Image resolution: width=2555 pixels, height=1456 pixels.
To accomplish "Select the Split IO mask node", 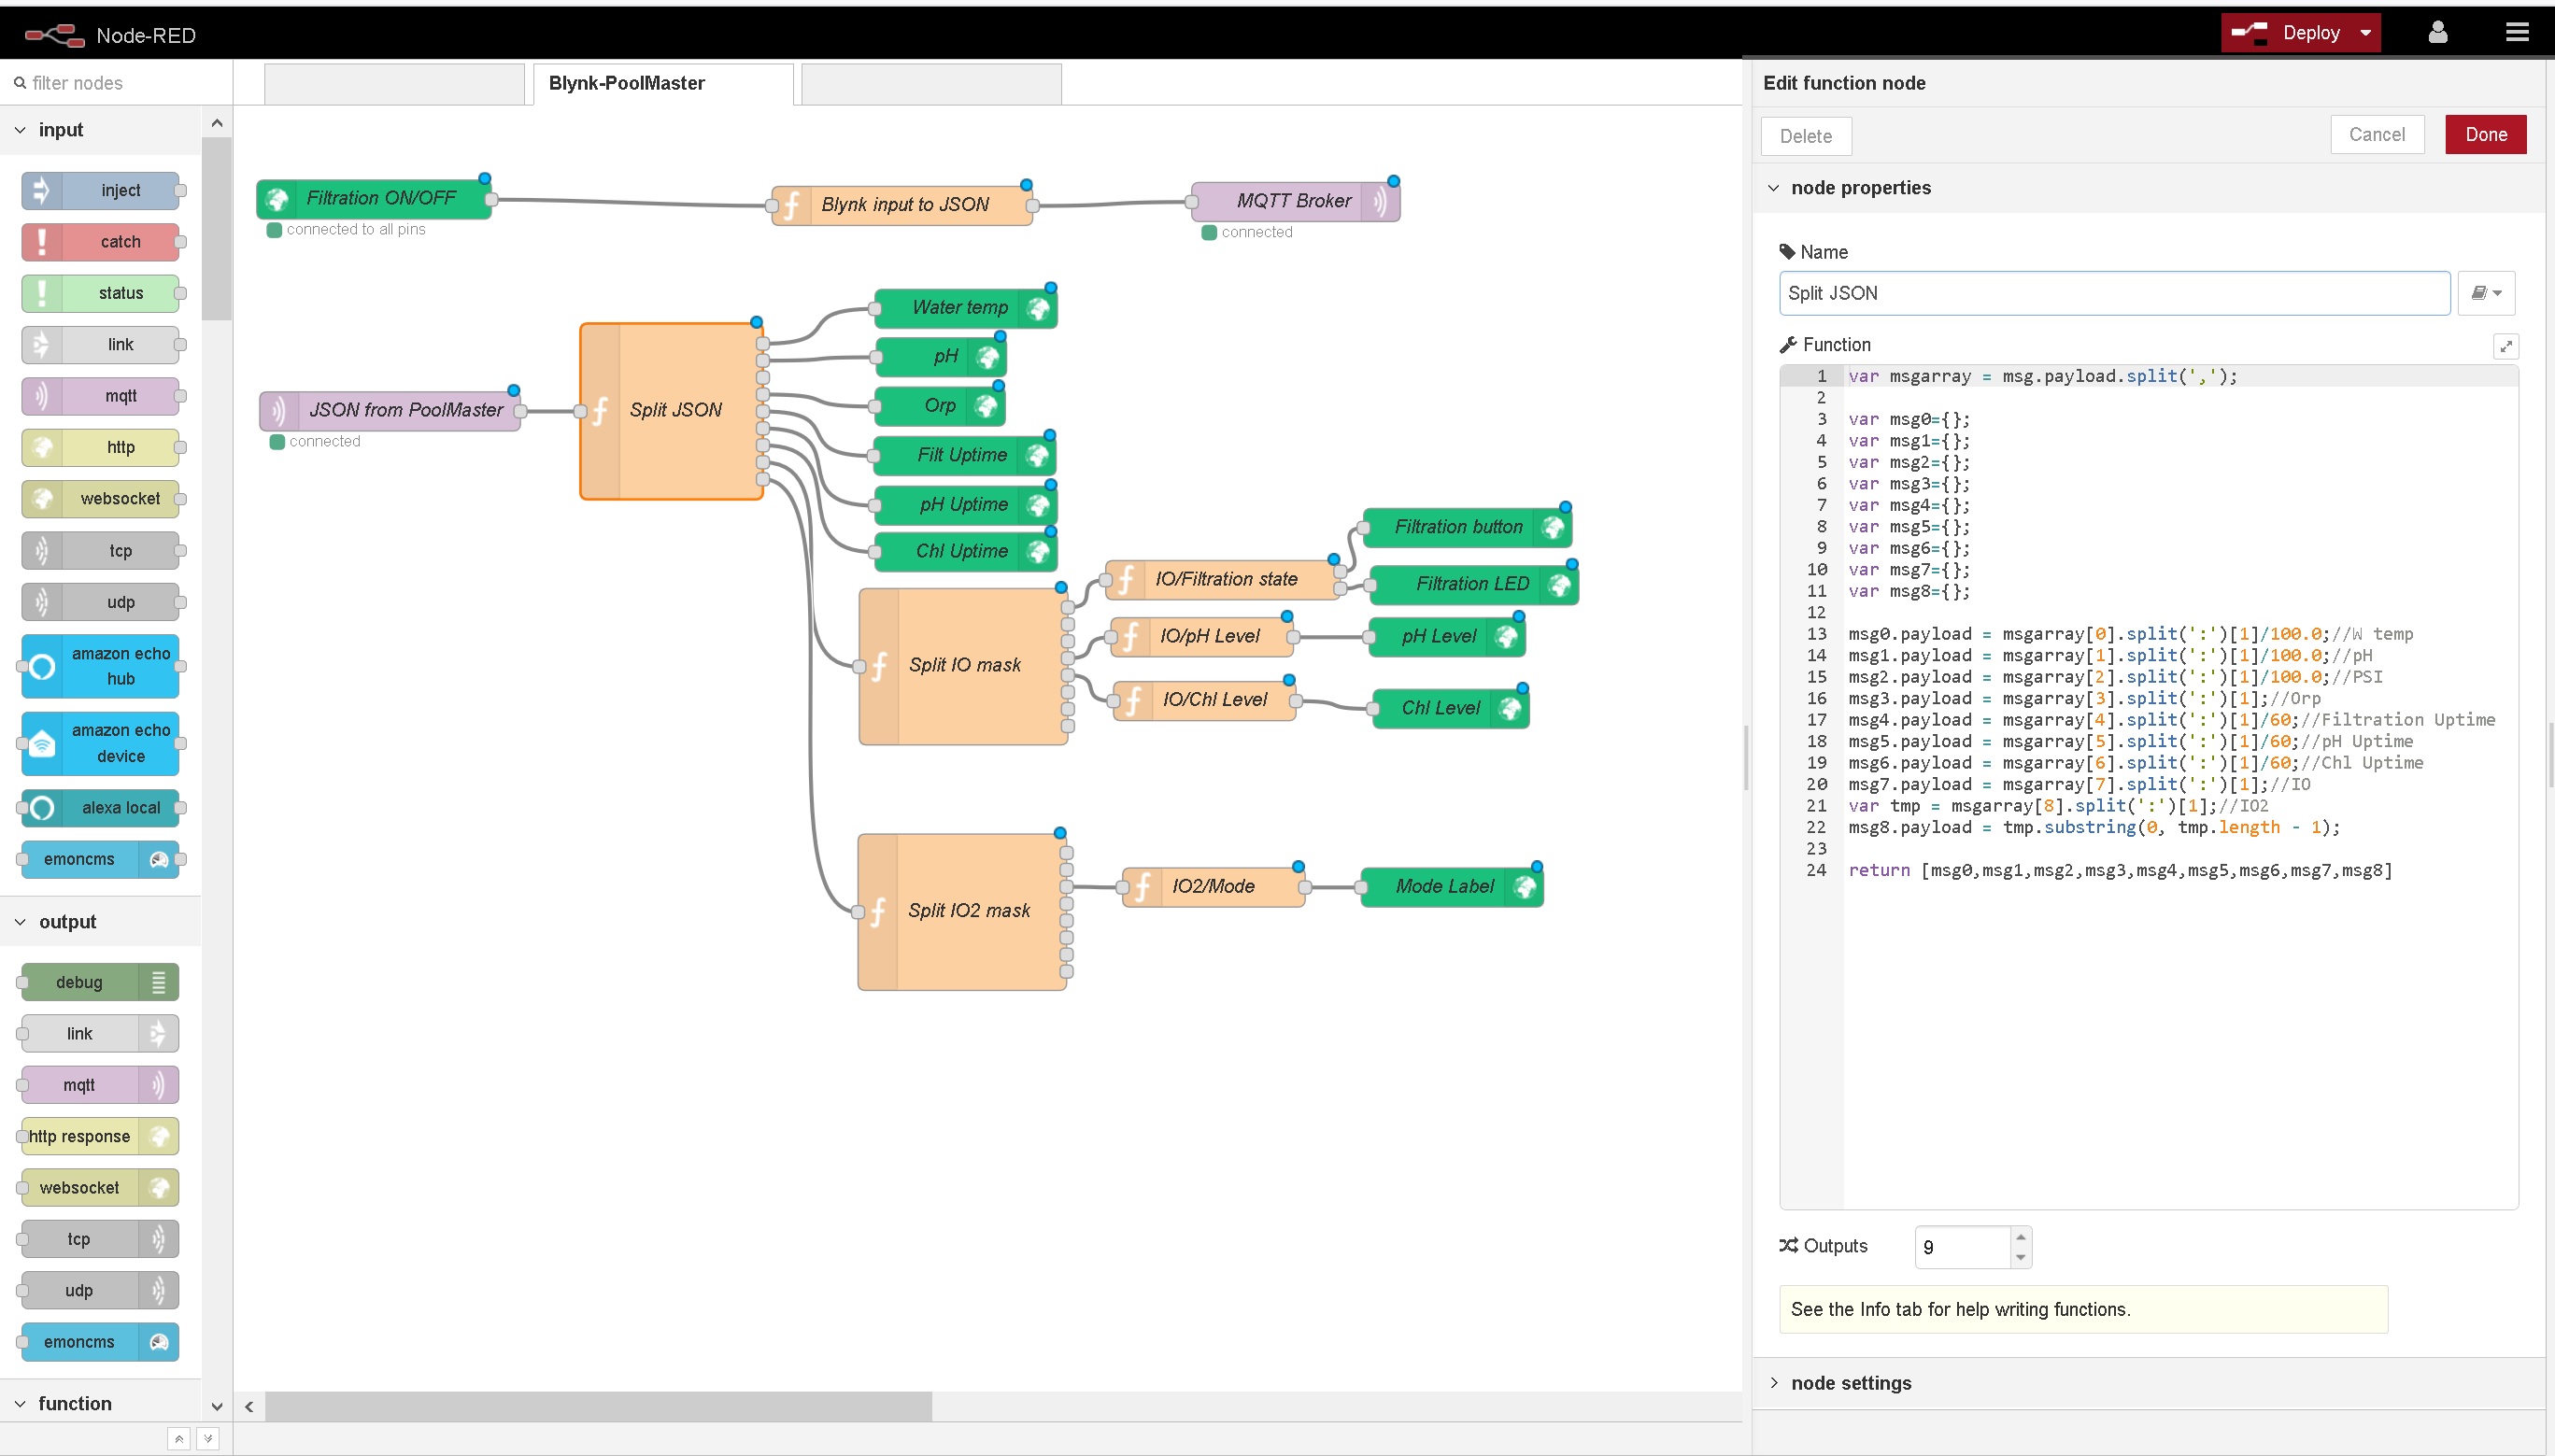I will click(963, 666).
